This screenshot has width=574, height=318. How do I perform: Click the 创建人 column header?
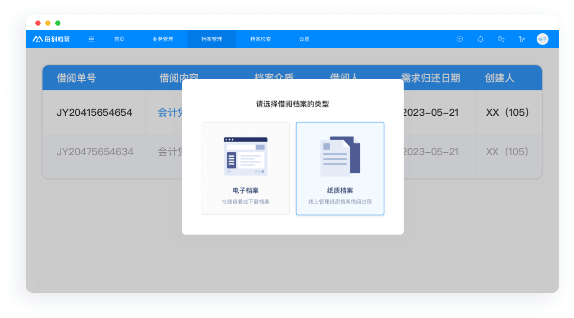pos(499,78)
